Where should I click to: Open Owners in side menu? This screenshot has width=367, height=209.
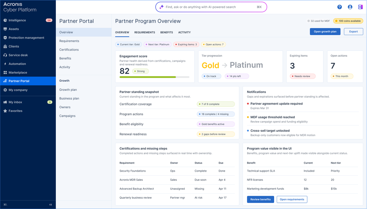point(84,107)
